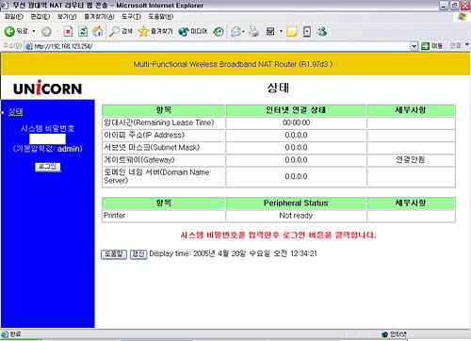
Task: Expand the address bar dropdown arrow
Action: coord(414,46)
